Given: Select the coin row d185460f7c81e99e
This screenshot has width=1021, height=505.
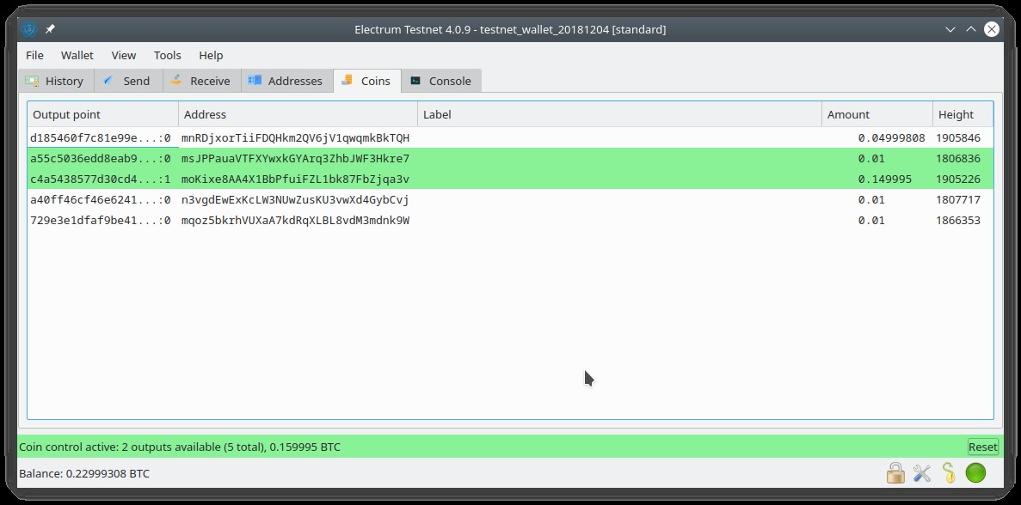Looking at the screenshot, I should pos(511,137).
